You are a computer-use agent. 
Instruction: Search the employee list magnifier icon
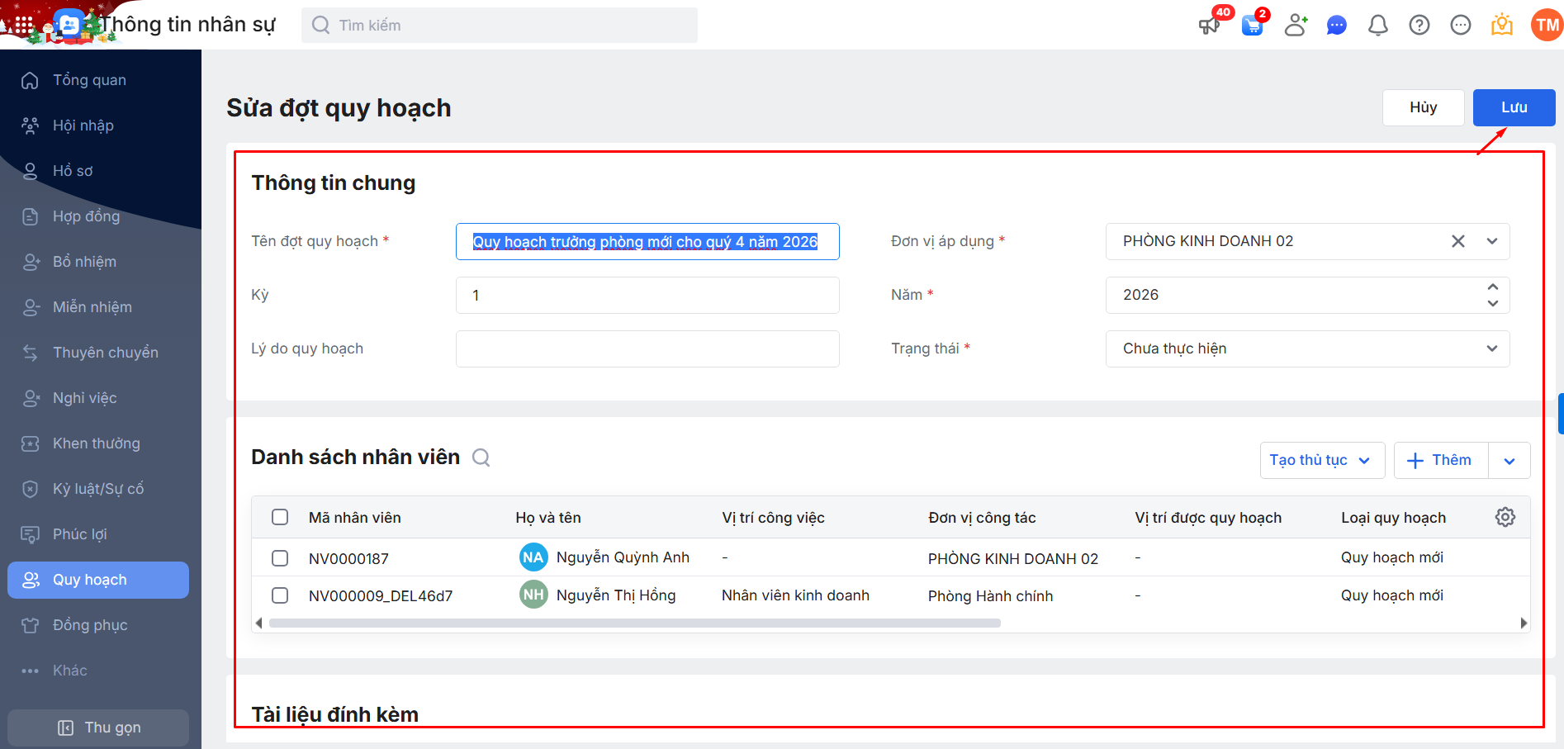tap(481, 457)
